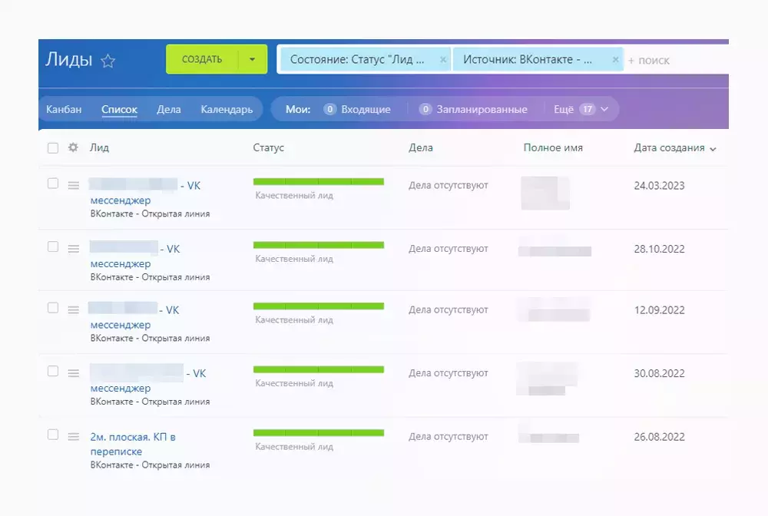Viewport: 768px width, 516px height.
Task: Switch to the Канбан view
Action: [65, 109]
